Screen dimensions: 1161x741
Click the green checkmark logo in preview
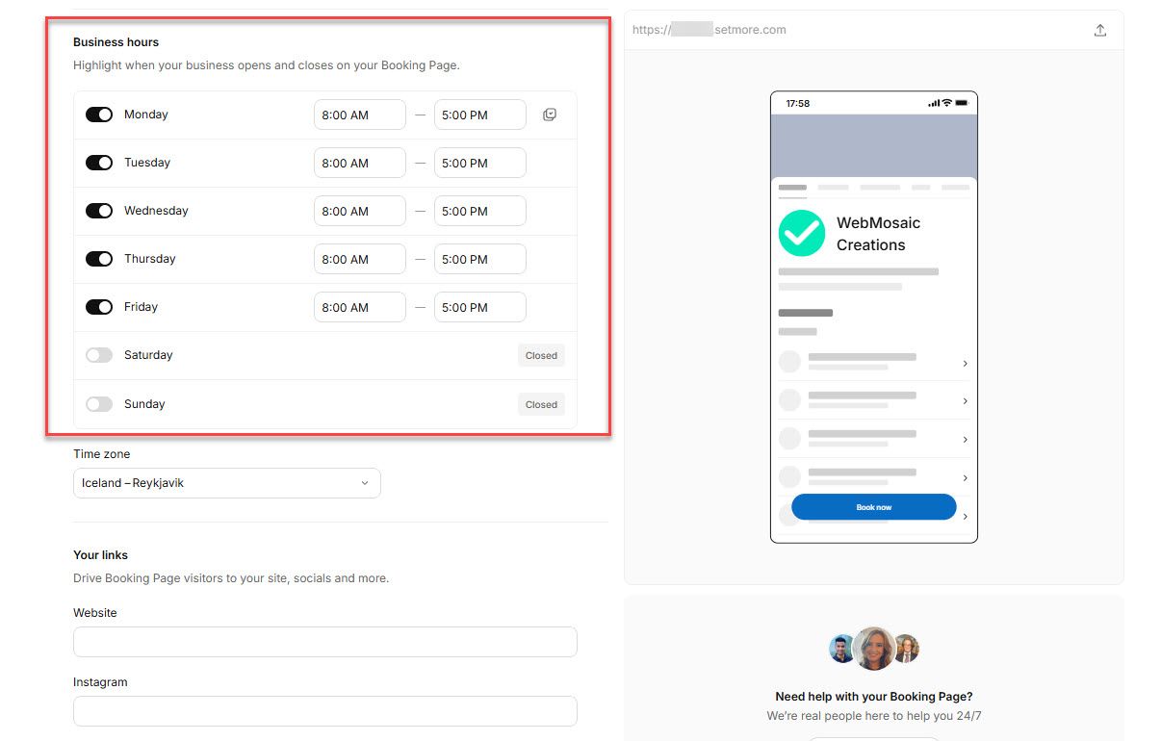pos(802,234)
